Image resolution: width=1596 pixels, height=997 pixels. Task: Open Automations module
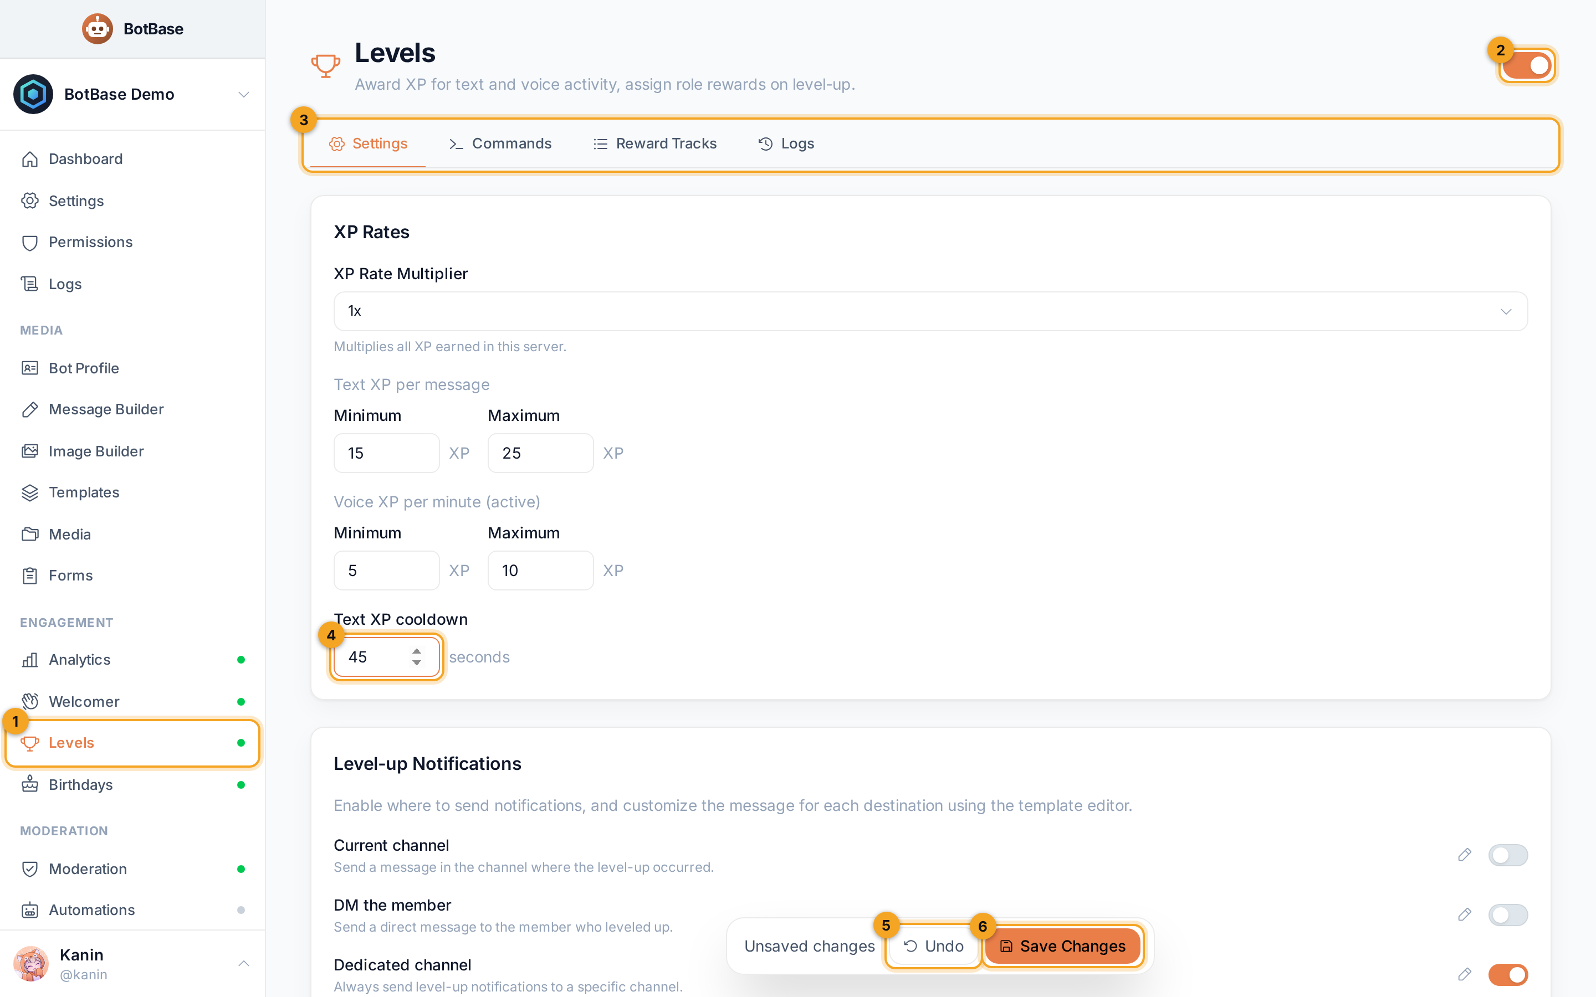tap(132, 910)
